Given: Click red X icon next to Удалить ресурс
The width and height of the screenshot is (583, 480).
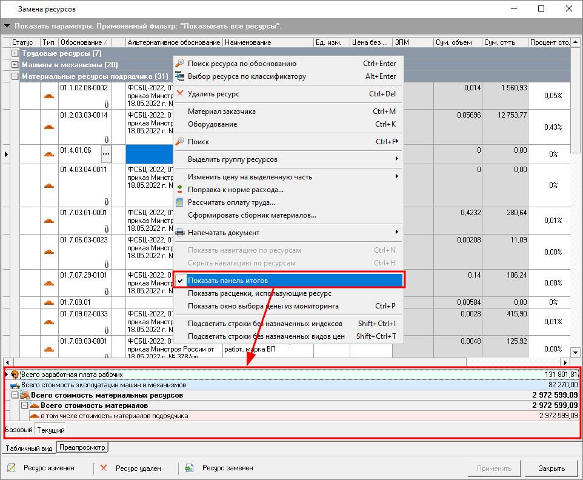Looking at the screenshot, I should coord(179,94).
